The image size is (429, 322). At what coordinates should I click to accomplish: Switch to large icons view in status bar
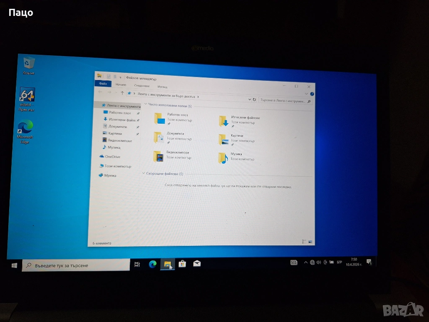(310, 242)
